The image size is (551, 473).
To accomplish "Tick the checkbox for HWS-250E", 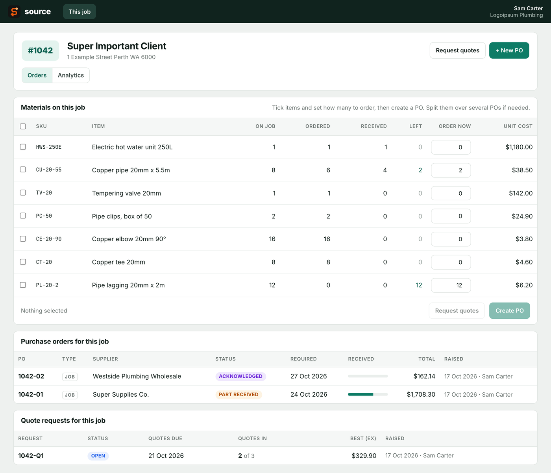I will [x=23, y=147].
